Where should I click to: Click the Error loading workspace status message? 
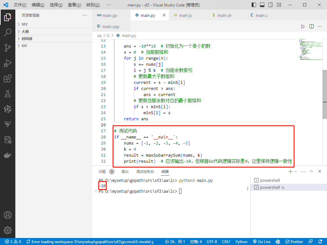tap(90, 242)
